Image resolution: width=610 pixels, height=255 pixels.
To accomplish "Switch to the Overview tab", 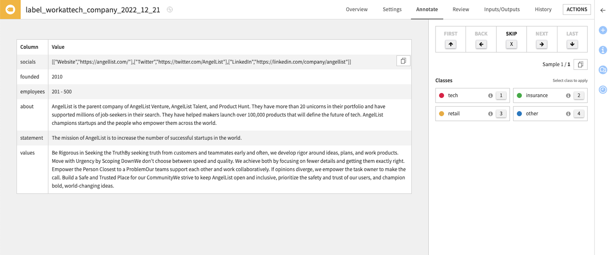I will tap(357, 9).
